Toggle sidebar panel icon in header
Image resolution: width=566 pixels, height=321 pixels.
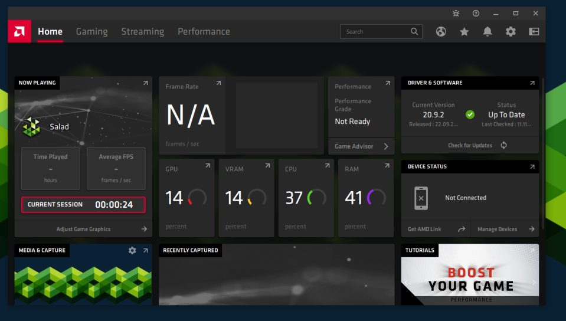(534, 32)
